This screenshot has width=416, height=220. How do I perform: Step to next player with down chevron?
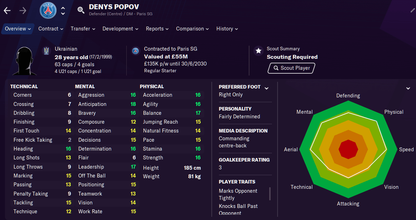pos(63,13)
